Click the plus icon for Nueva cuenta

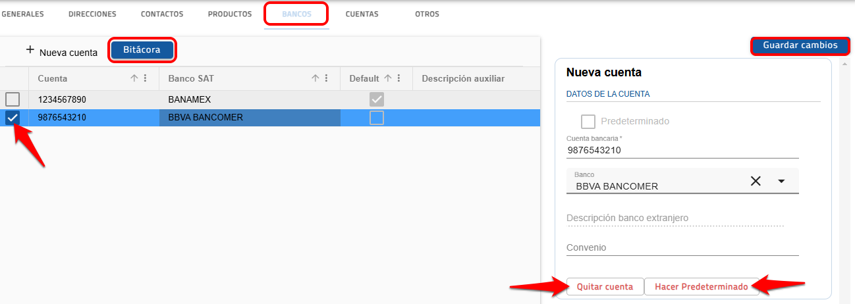tap(30, 50)
